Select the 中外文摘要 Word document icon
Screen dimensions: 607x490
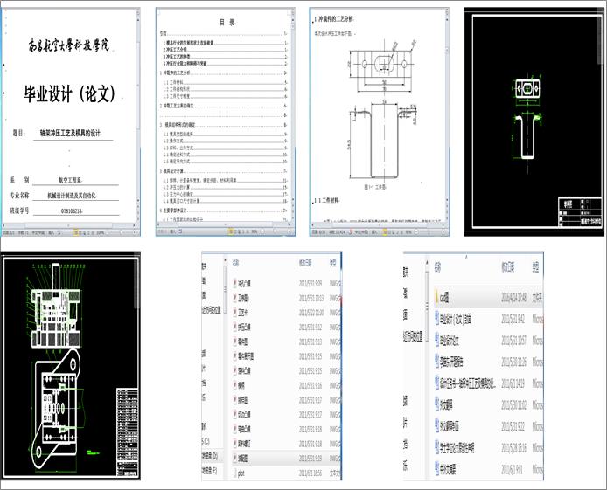[x=436, y=469]
